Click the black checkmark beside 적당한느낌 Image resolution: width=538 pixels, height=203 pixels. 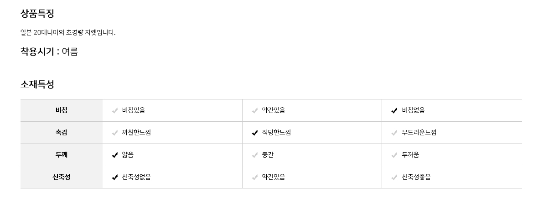[x=255, y=133]
